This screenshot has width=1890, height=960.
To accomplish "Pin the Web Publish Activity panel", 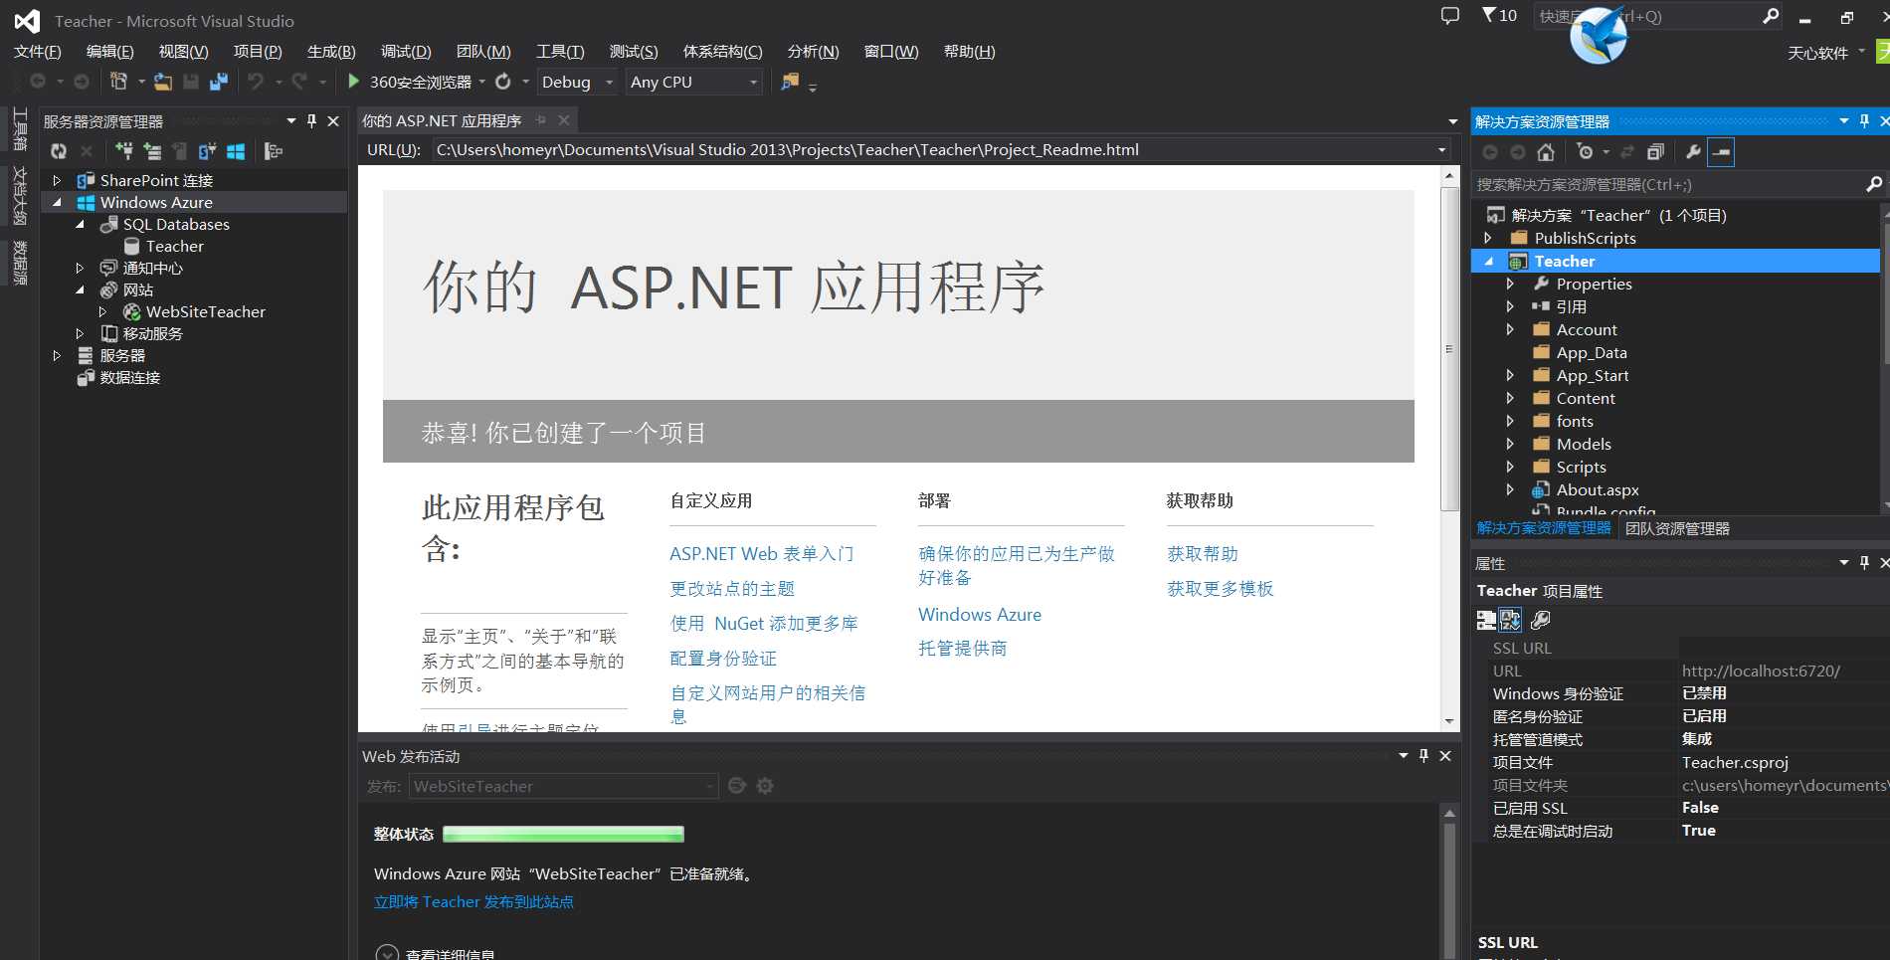I will [x=1423, y=756].
